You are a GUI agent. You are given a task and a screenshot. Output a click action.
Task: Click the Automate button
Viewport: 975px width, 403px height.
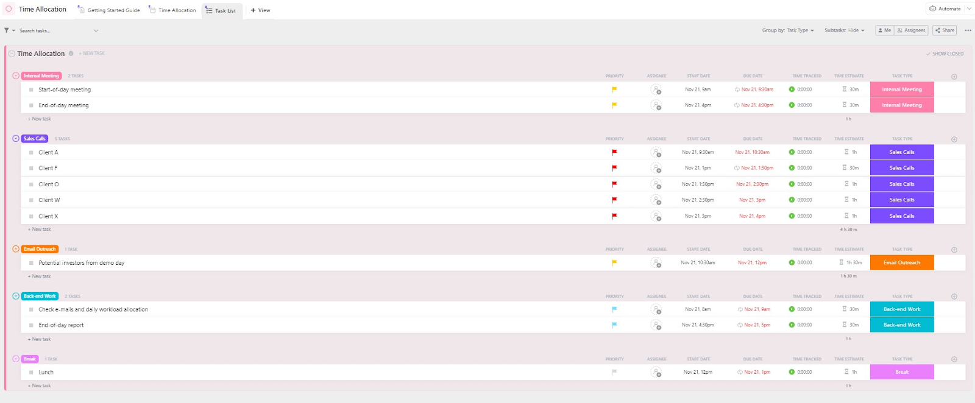[x=945, y=9]
